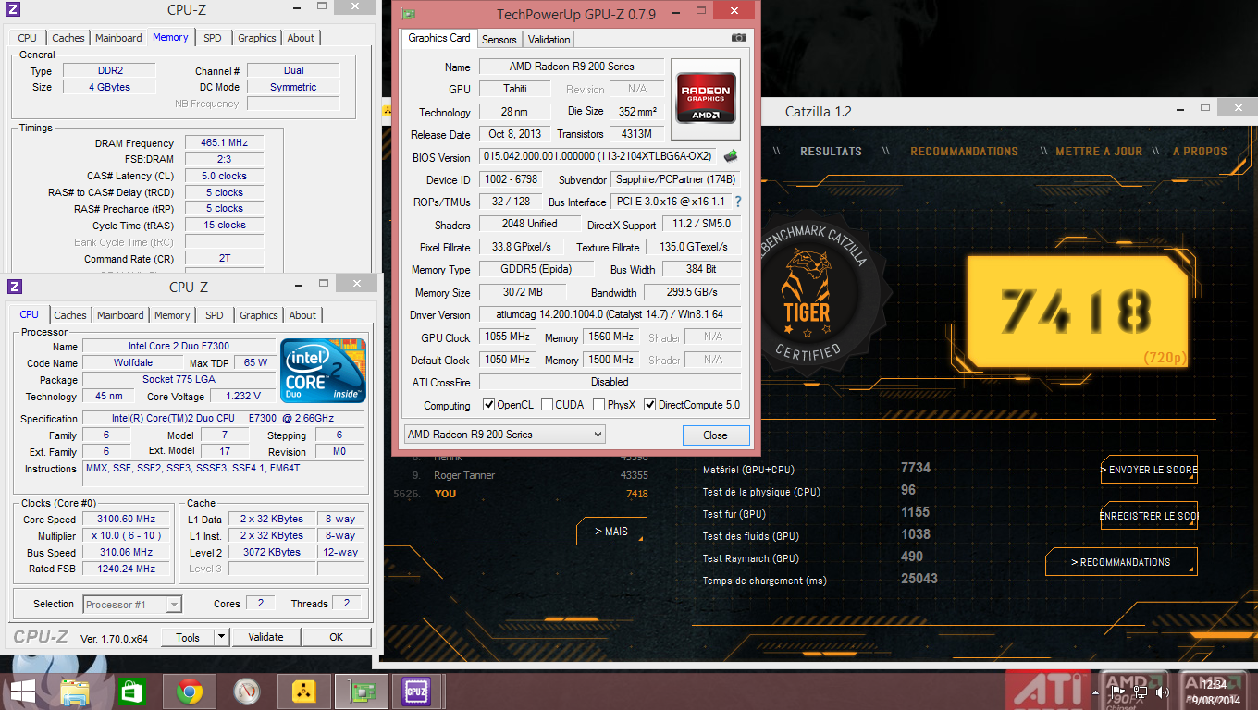Click the Action Center flag tray icon
Viewport: 1258px width, 710px height.
pos(1117,691)
